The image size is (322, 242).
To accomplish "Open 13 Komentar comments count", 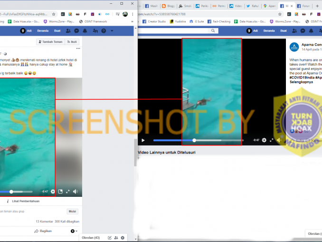I will [x=44, y=222].
